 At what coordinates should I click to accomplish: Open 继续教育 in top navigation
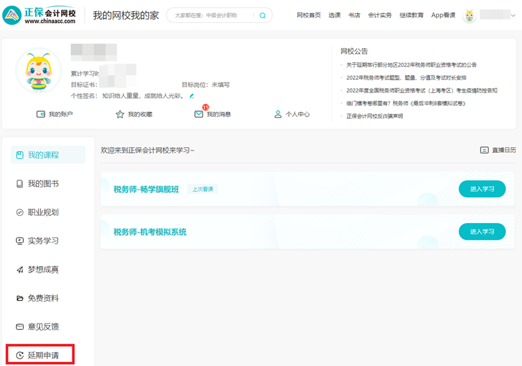coord(411,15)
